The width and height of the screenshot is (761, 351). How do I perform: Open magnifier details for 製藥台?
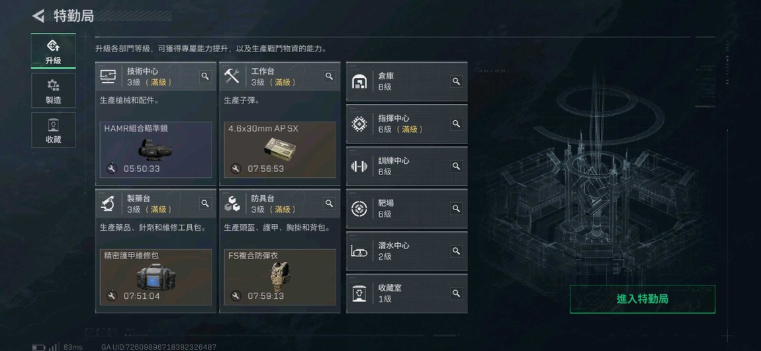[205, 203]
